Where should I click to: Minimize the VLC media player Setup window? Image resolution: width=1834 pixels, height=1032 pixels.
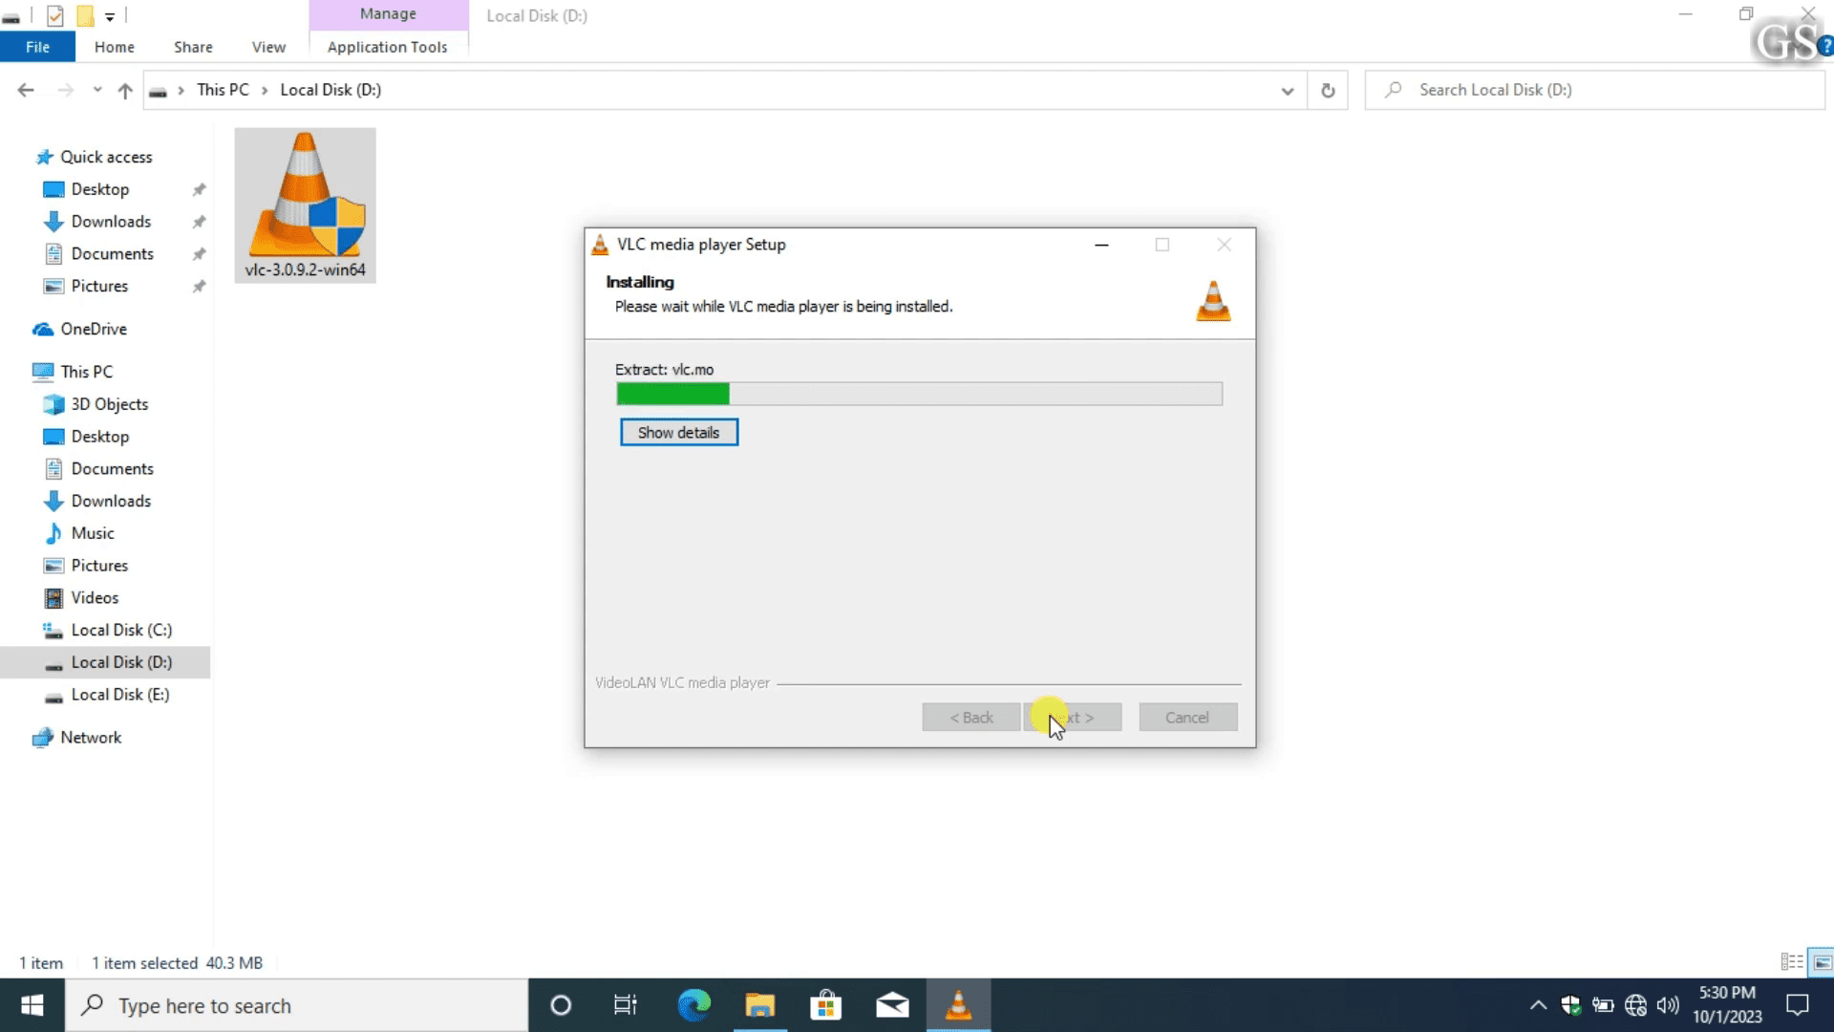click(x=1101, y=245)
